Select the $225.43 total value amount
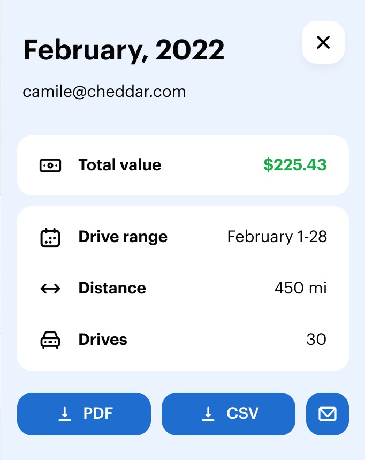The height and width of the screenshot is (460, 365). (295, 164)
